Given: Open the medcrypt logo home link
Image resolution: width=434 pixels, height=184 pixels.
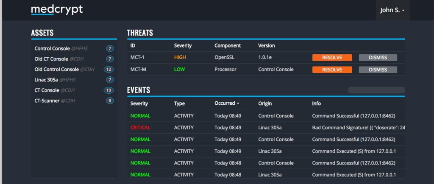Looking at the screenshot, I should (57, 10).
